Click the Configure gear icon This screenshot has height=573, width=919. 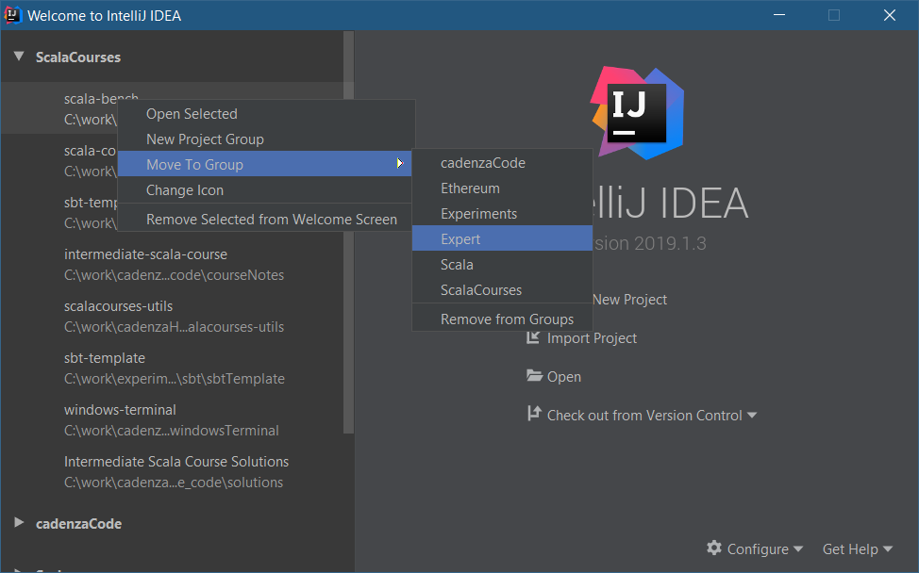tap(714, 548)
